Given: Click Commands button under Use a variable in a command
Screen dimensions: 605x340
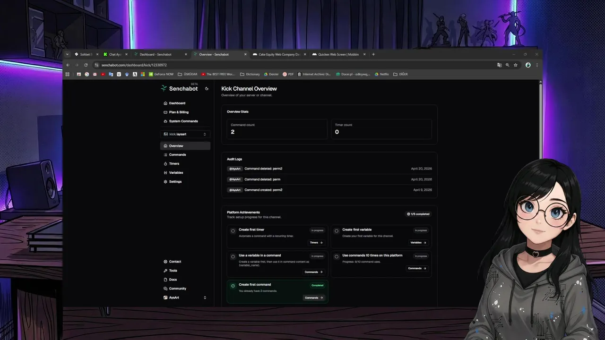Looking at the screenshot, I should coord(314,272).
